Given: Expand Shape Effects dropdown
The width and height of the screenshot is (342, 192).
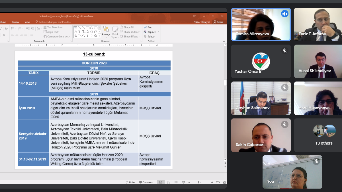Looking at the screenshot, I should (x=130, y=36).
